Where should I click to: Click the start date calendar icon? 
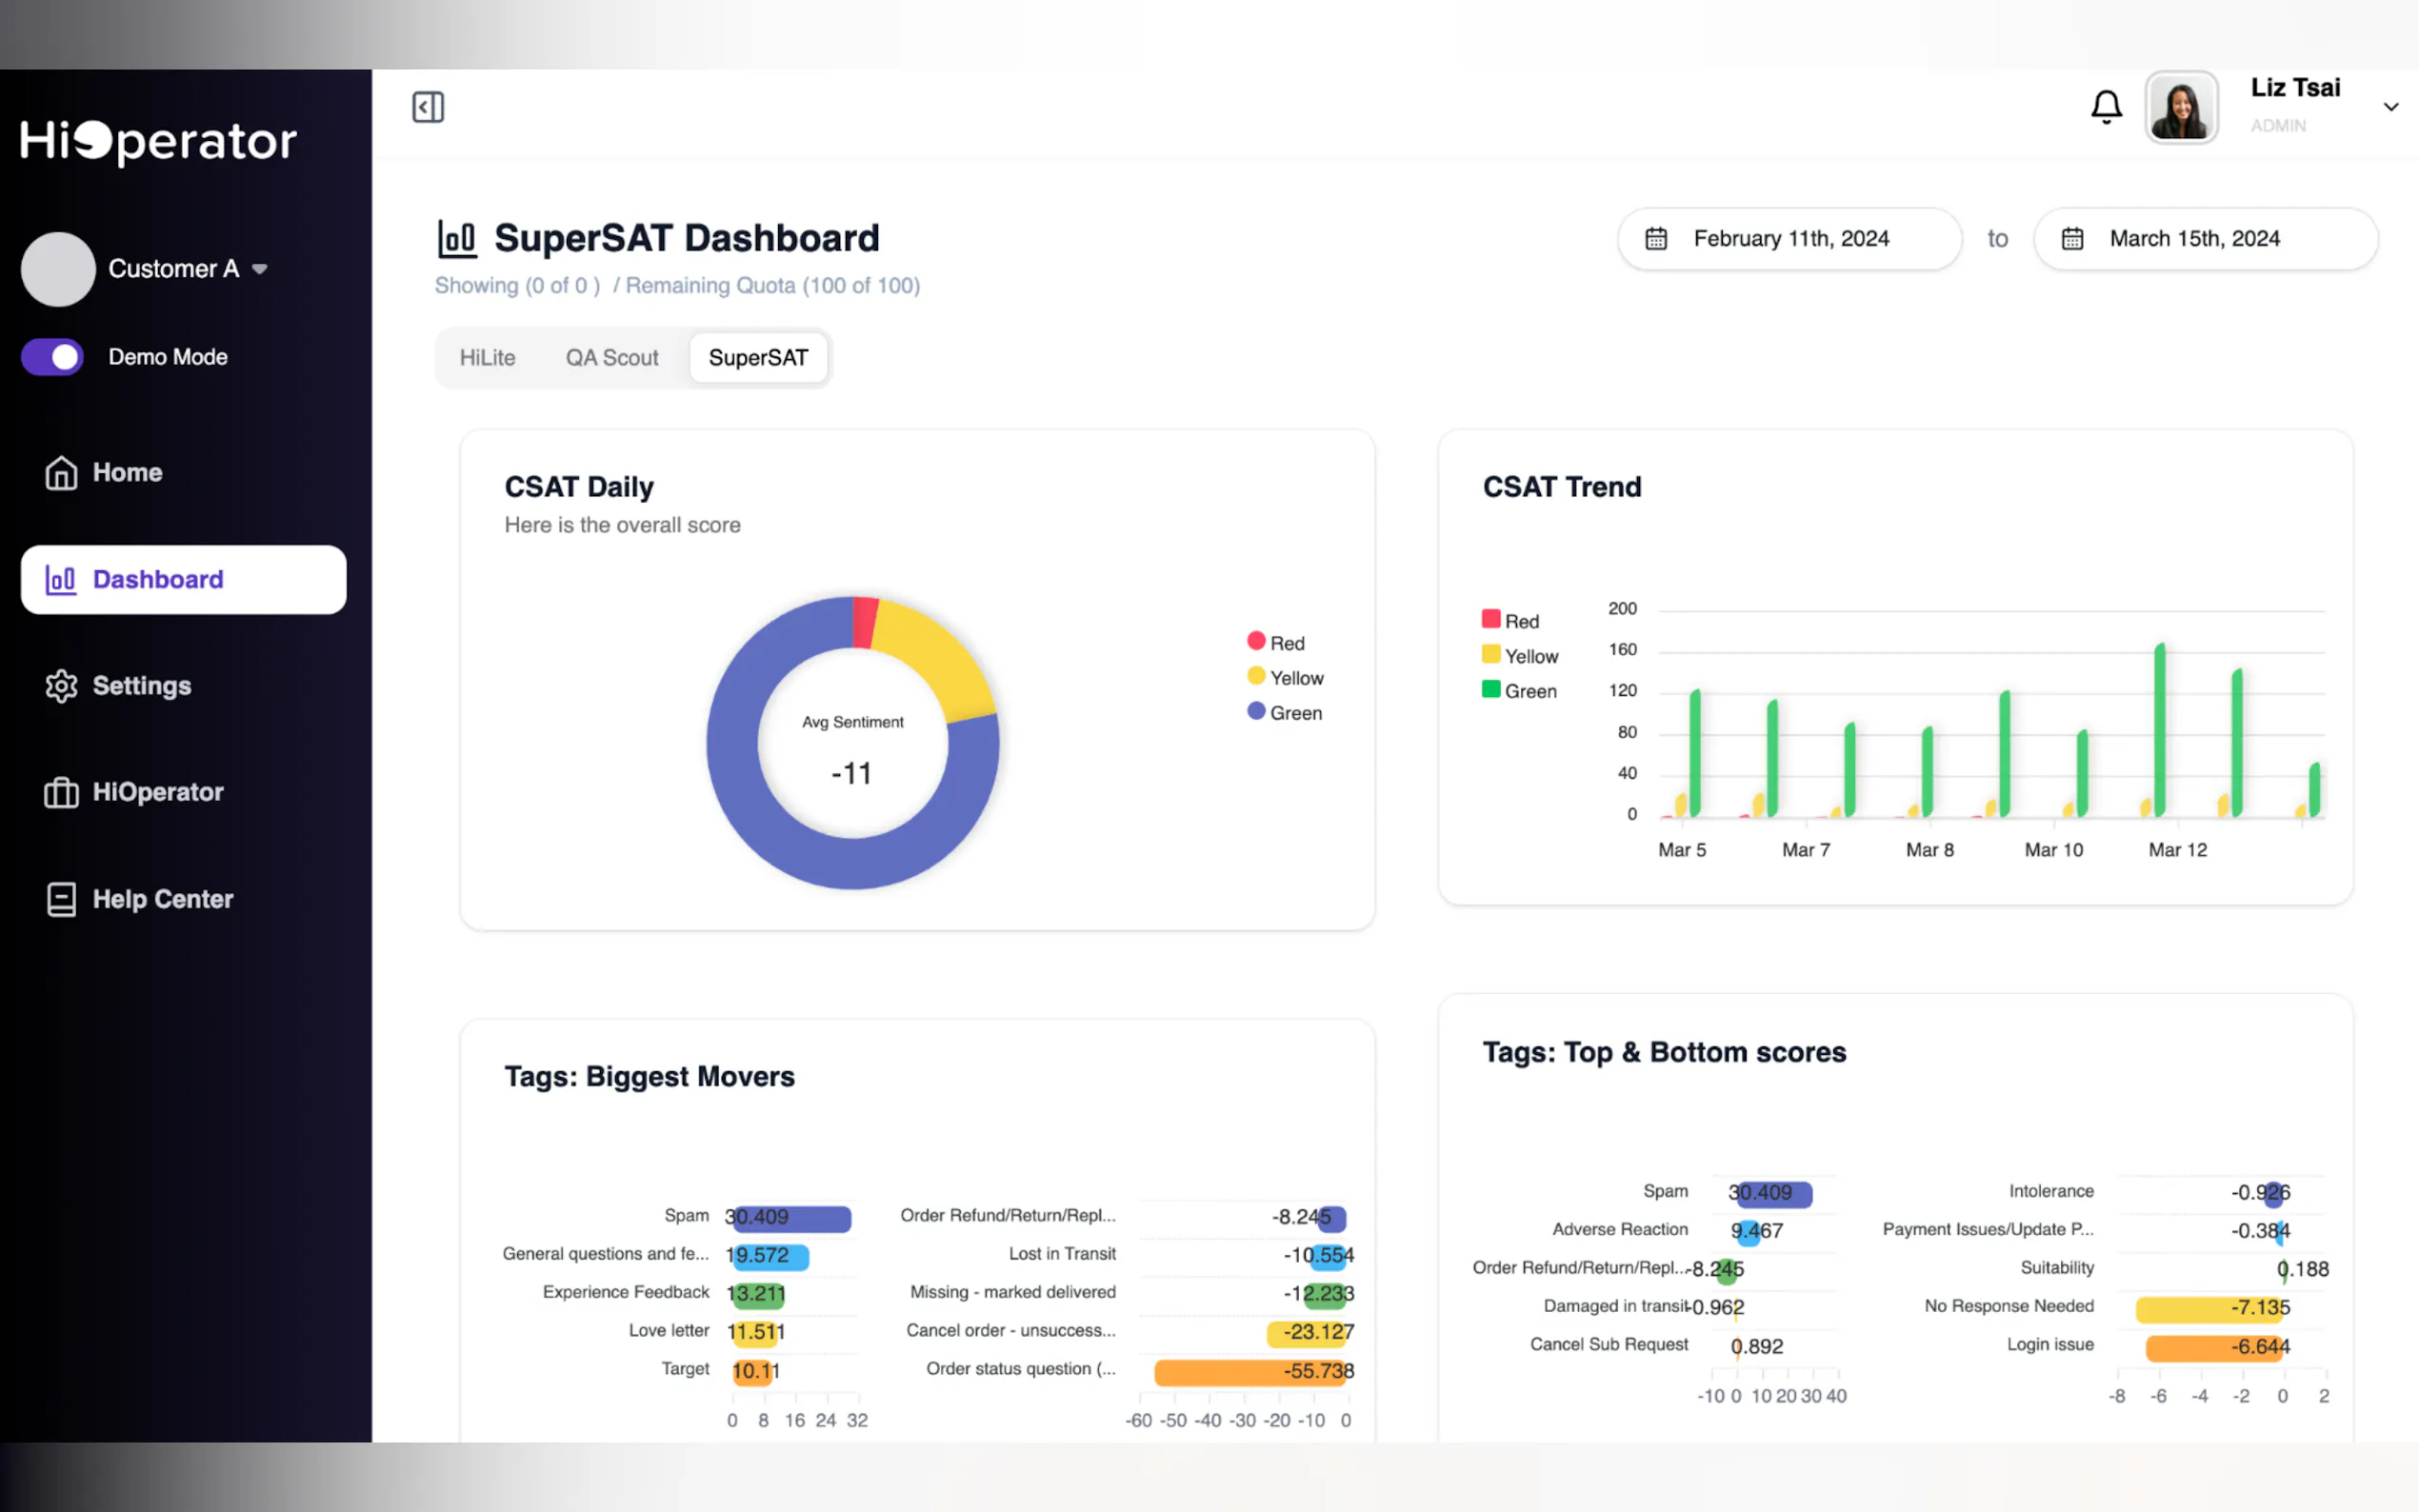tap(1656, 239)
